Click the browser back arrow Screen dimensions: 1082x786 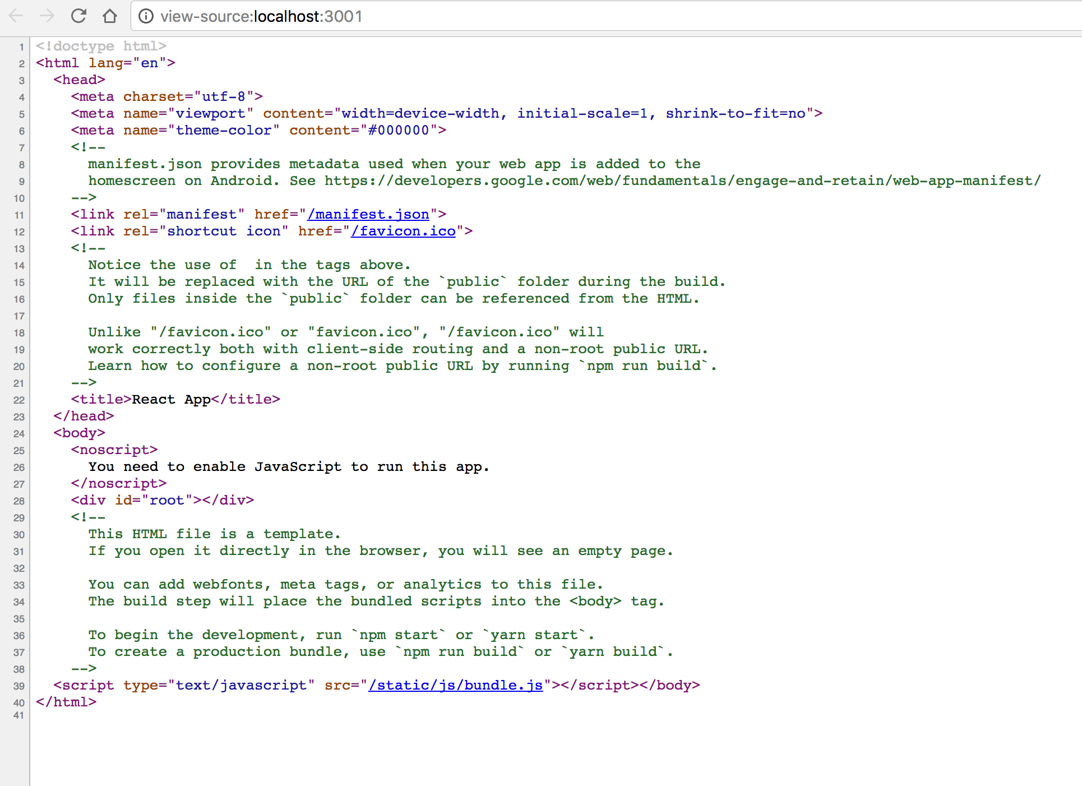tap(16, 16)
